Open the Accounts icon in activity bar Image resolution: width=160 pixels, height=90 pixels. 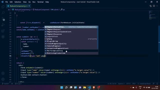pyautogui.click(x=3, y=73)
